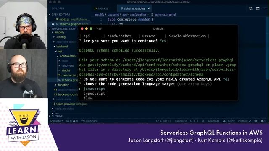Collapse the api folder in tree
Image resolution: width=269 pixels, height=151 pixels.
[x=60, y=51]
